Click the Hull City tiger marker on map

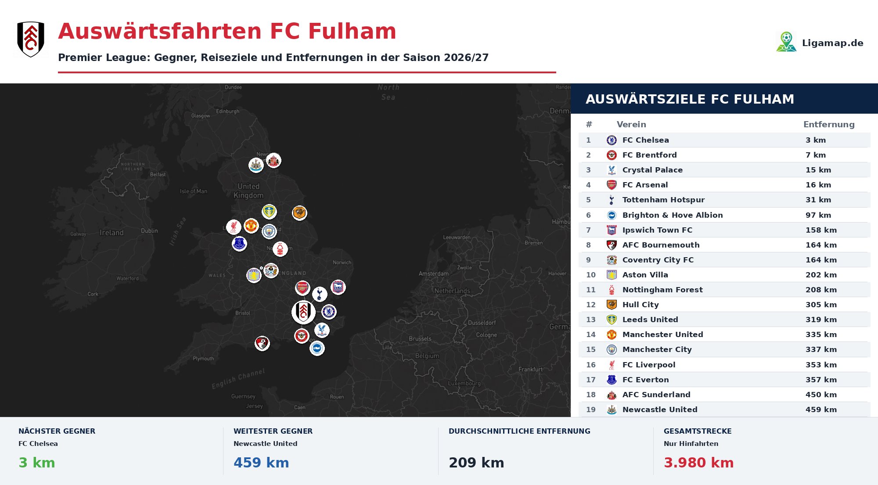[x=299, y=213]
